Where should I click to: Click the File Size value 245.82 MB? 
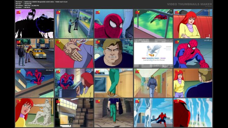click(28, 4)
